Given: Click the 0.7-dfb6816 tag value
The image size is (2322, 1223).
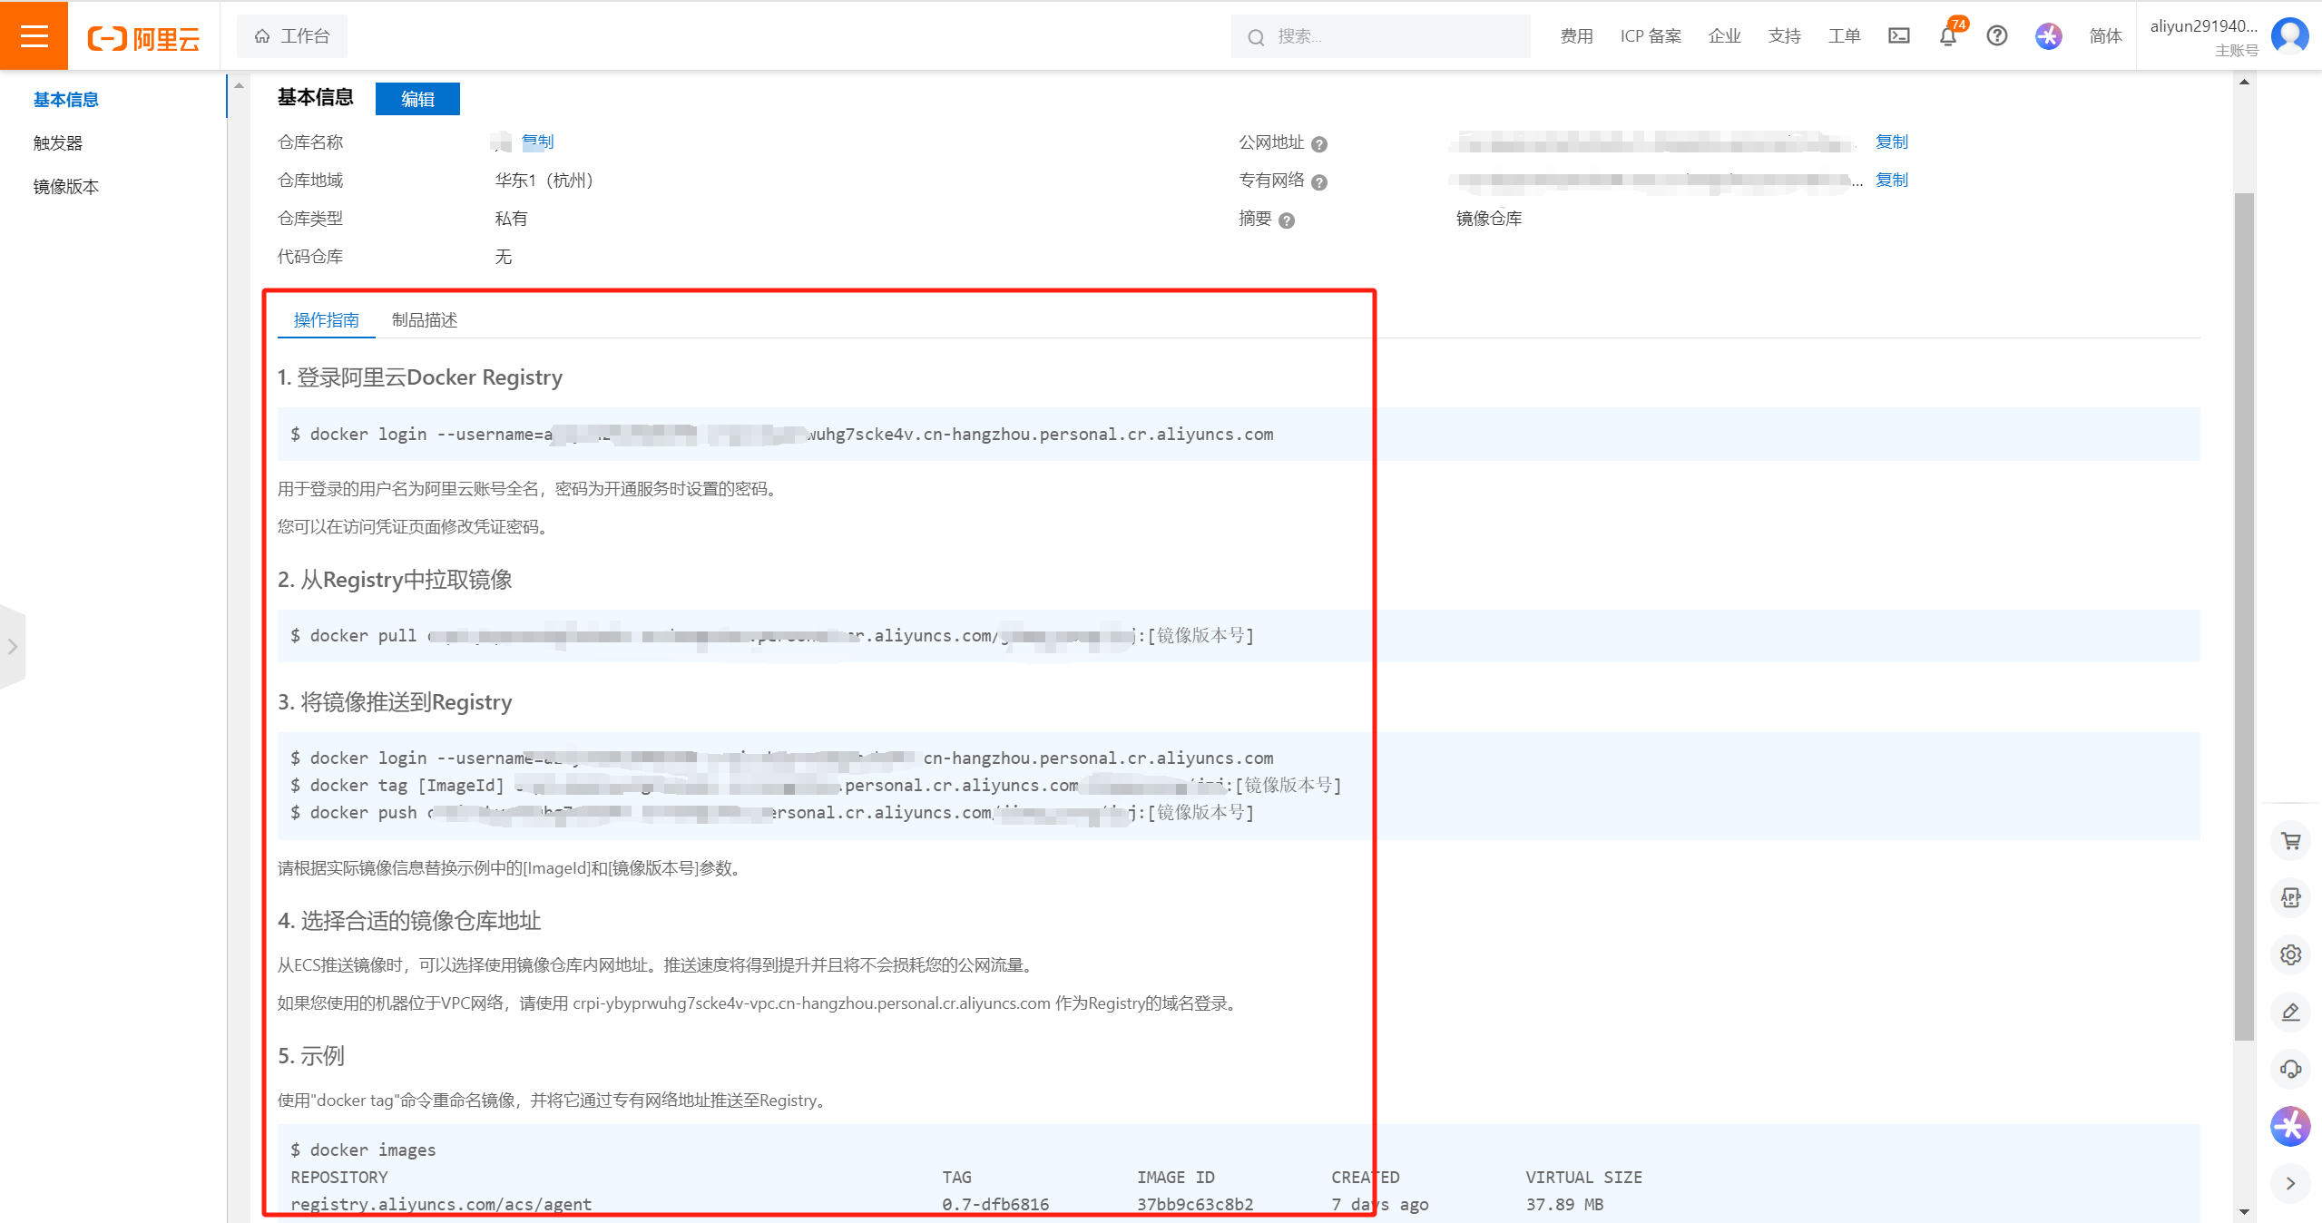Looking at the screenshot, I should [x=995, y=1205].
